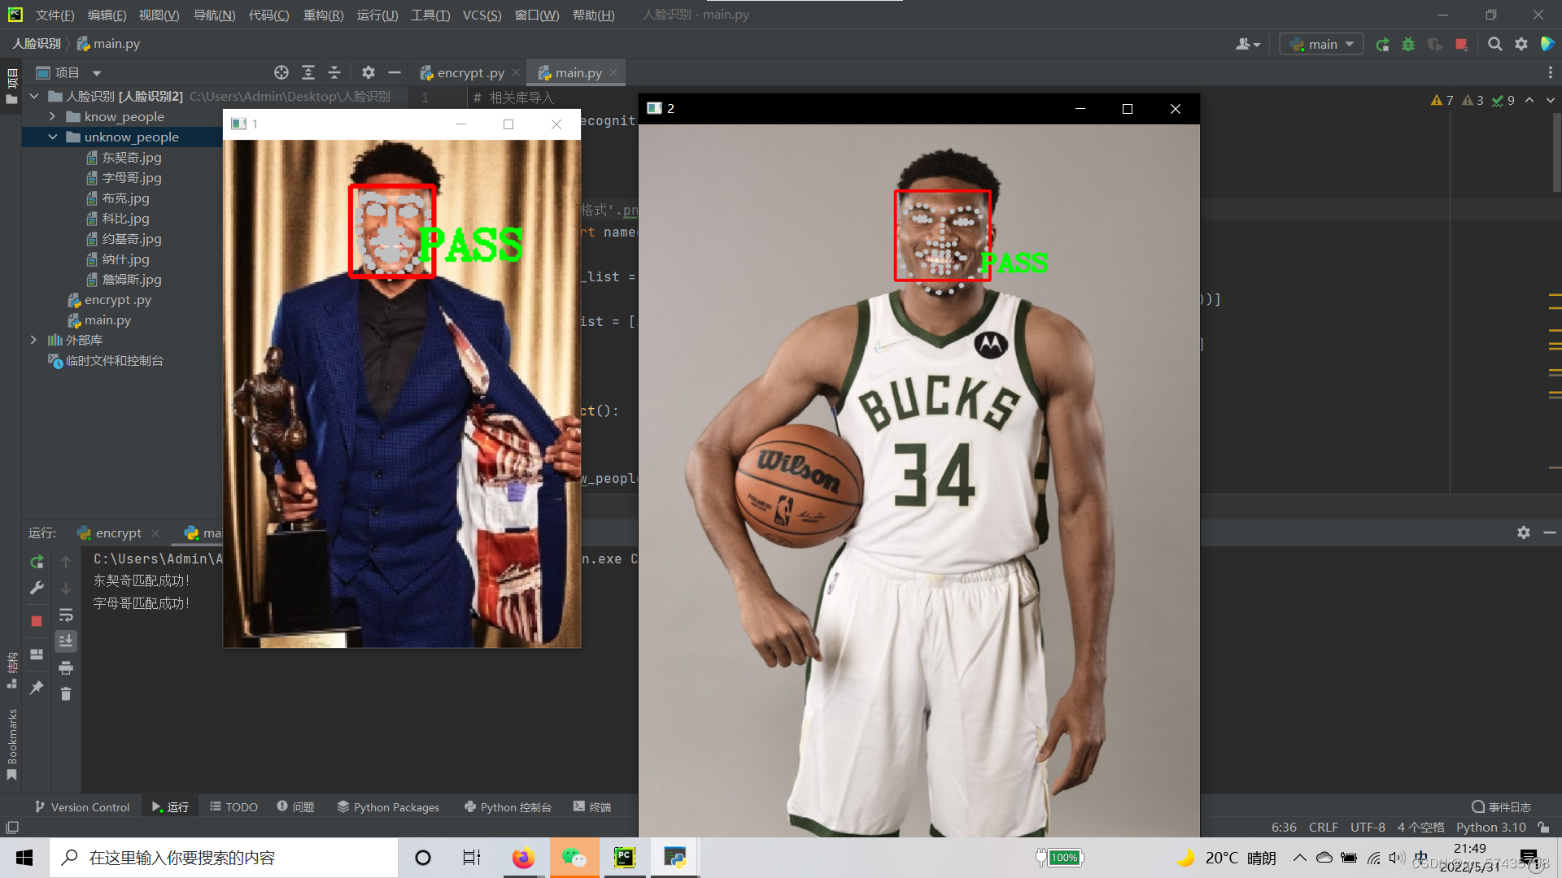Stop the running process red square
The height and width of the screenshot is (878, 1562).
(37, 621)
